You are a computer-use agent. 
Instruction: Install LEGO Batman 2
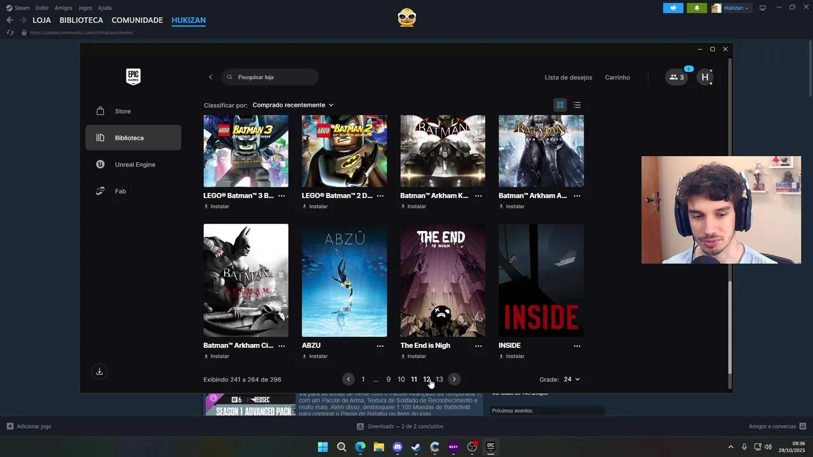pos(315,206)
